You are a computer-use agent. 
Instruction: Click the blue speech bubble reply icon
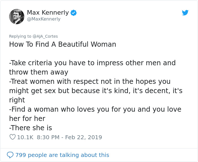pyautogui.click(x=10, y=155)
